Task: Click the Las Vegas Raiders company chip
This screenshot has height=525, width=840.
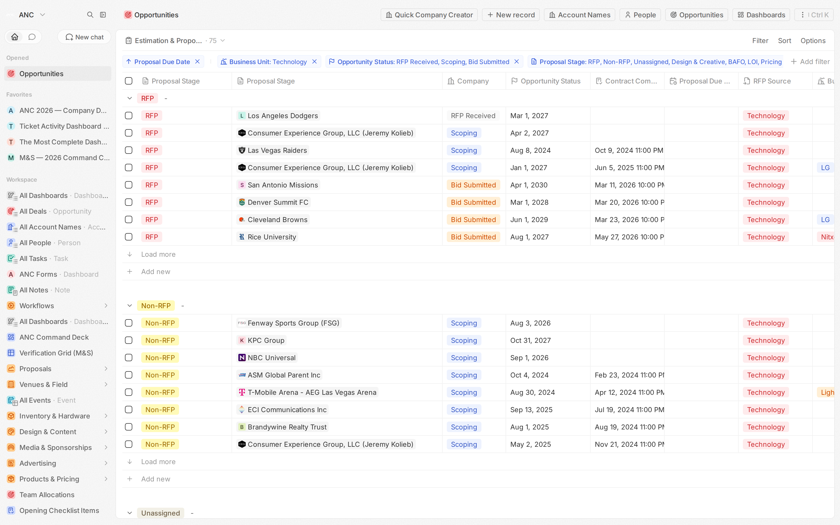Action: (273, 150)
